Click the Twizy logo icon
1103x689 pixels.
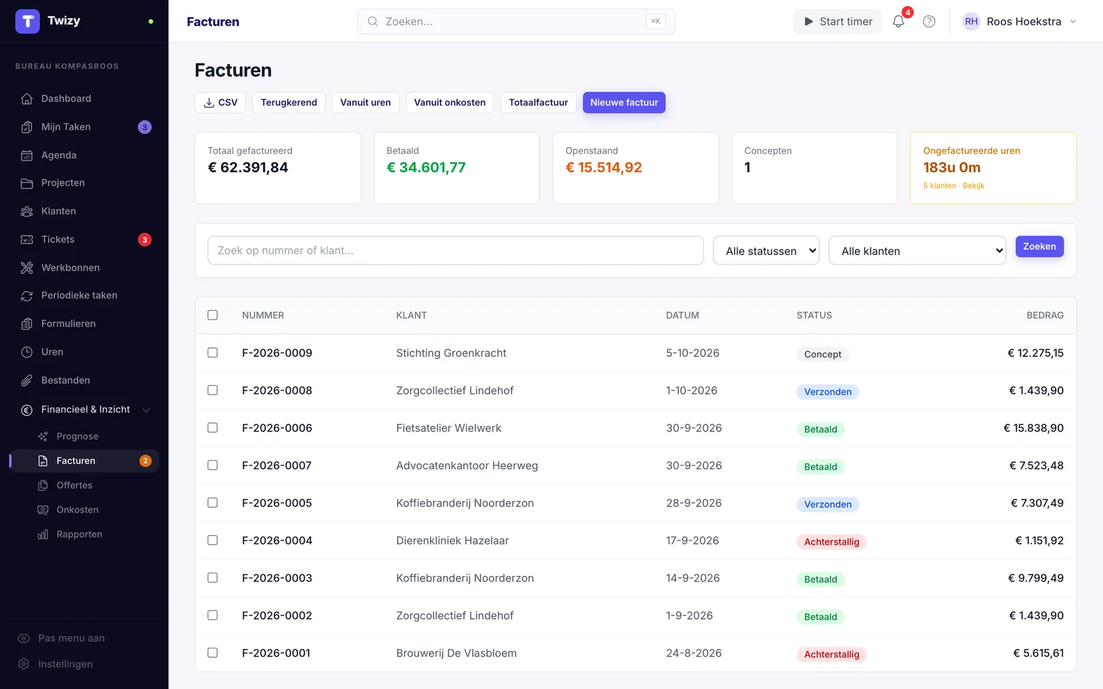pyautogui.click(x=28, y=21)
